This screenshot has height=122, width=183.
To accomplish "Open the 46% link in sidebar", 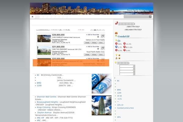I will pos(119,117).
